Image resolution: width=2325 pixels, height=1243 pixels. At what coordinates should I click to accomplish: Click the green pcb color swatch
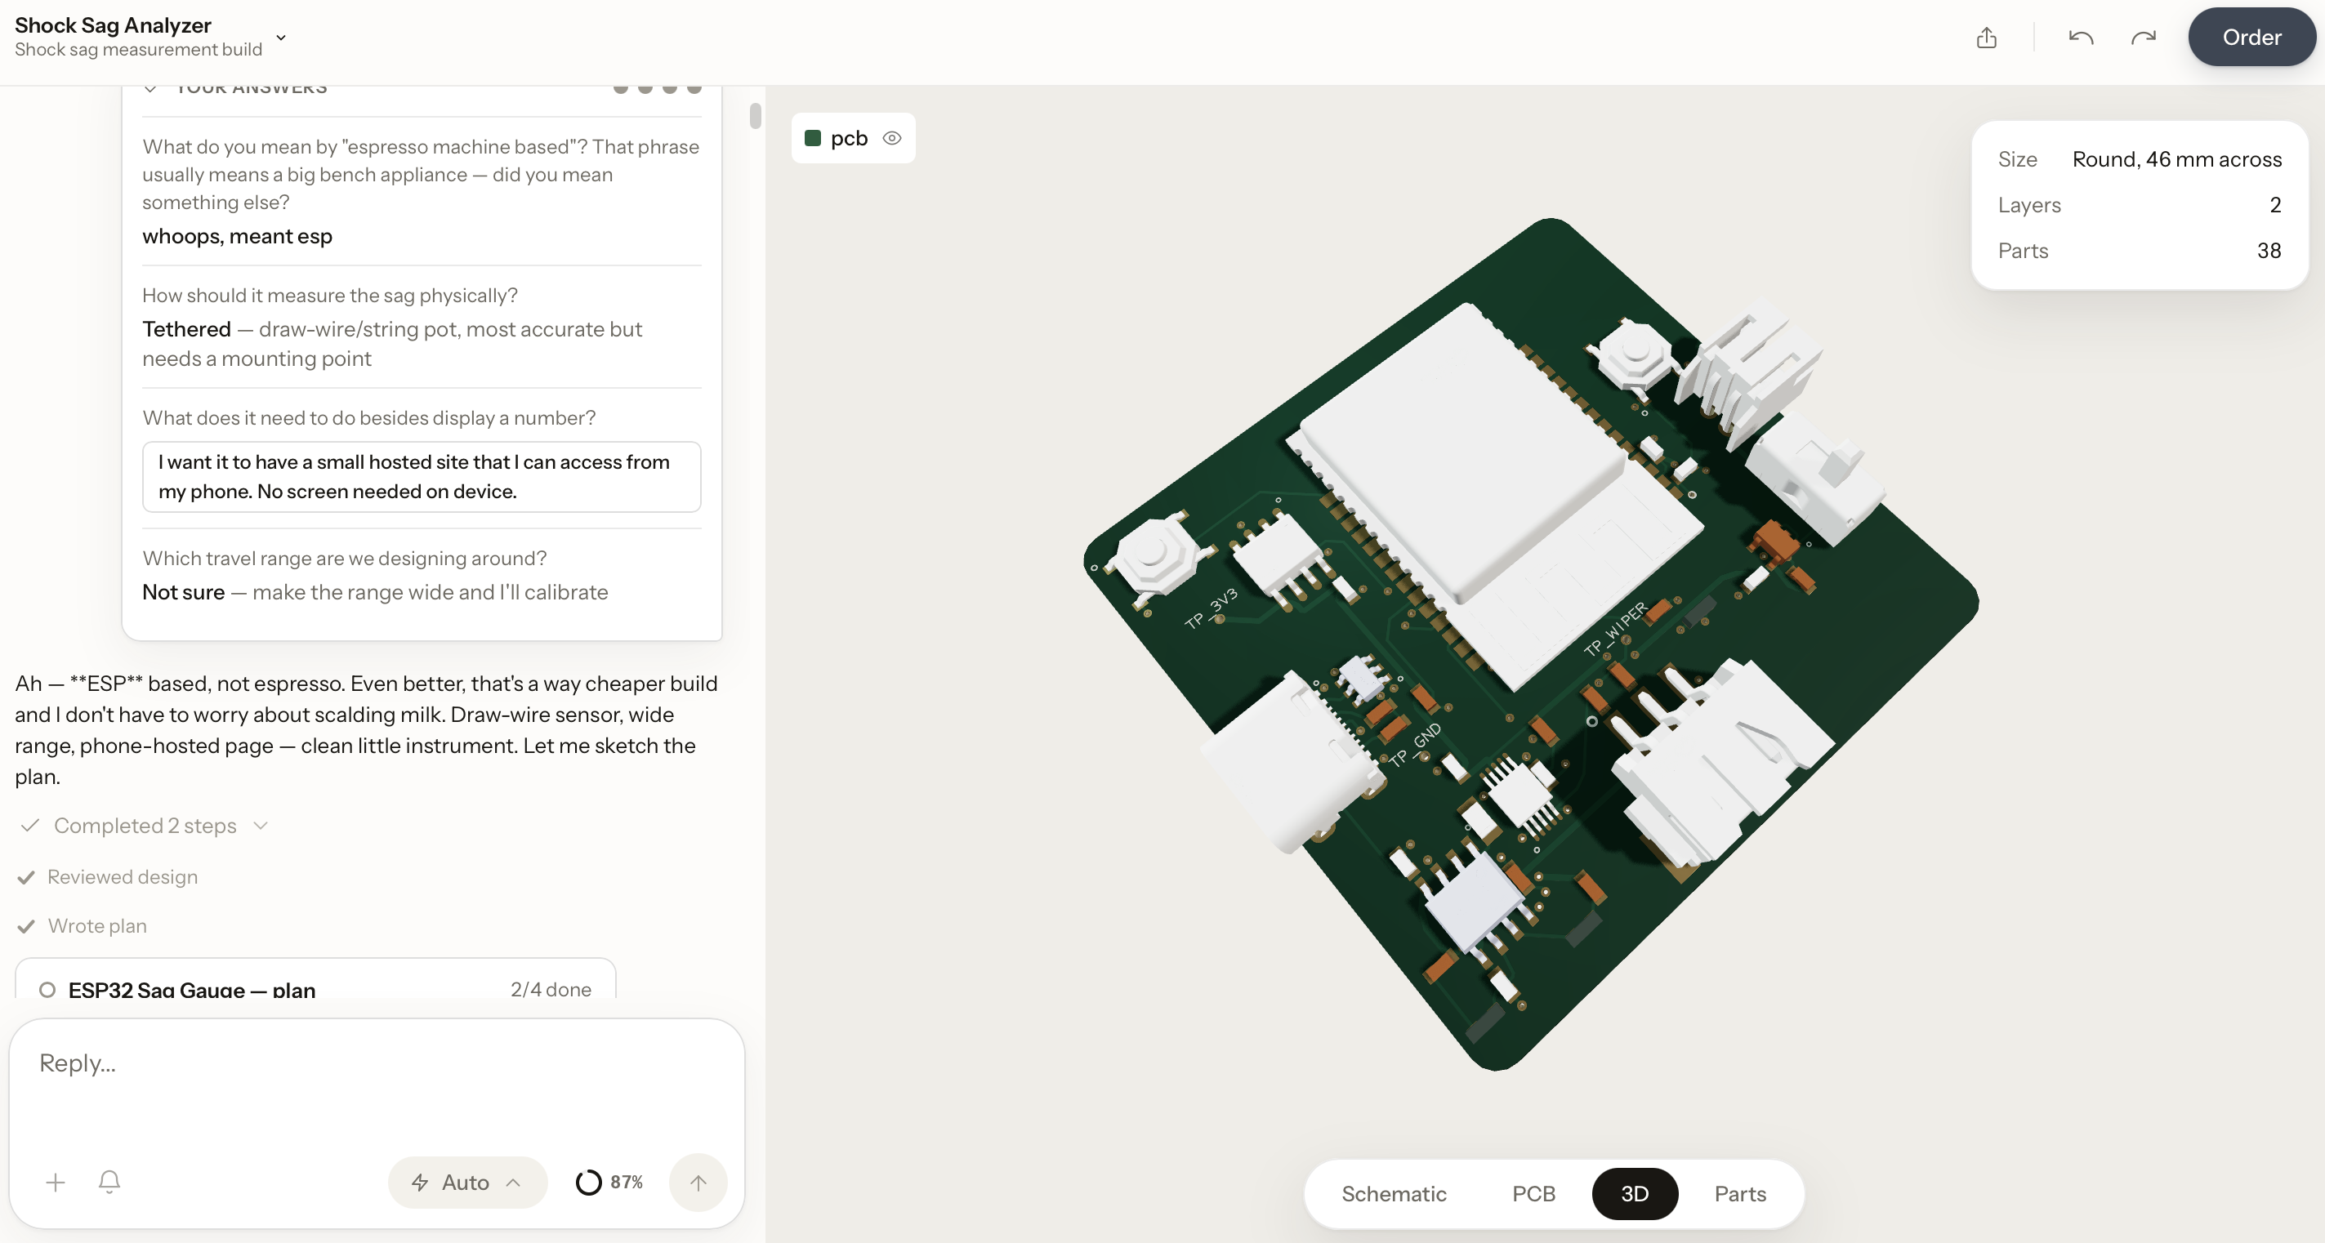pyautogui.click(x=812, y=138)
